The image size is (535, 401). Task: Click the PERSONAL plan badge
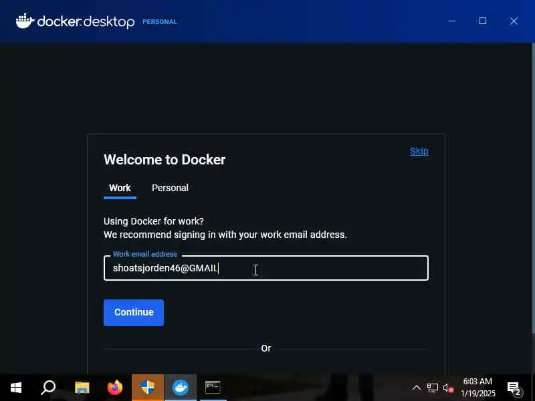[x=160, y=22]
